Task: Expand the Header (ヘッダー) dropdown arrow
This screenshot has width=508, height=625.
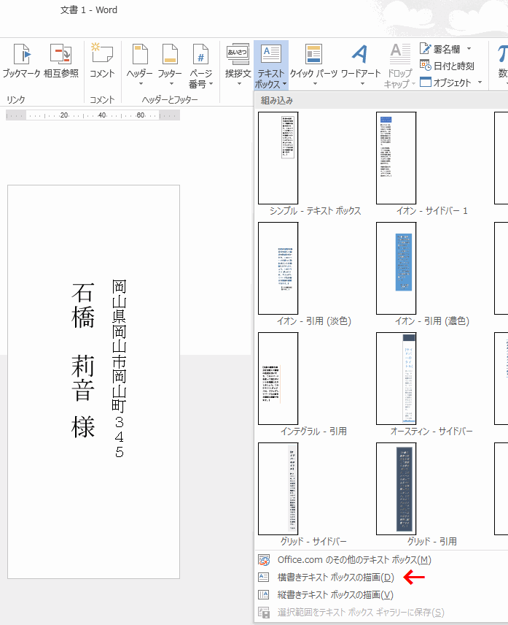Action: 141,84
